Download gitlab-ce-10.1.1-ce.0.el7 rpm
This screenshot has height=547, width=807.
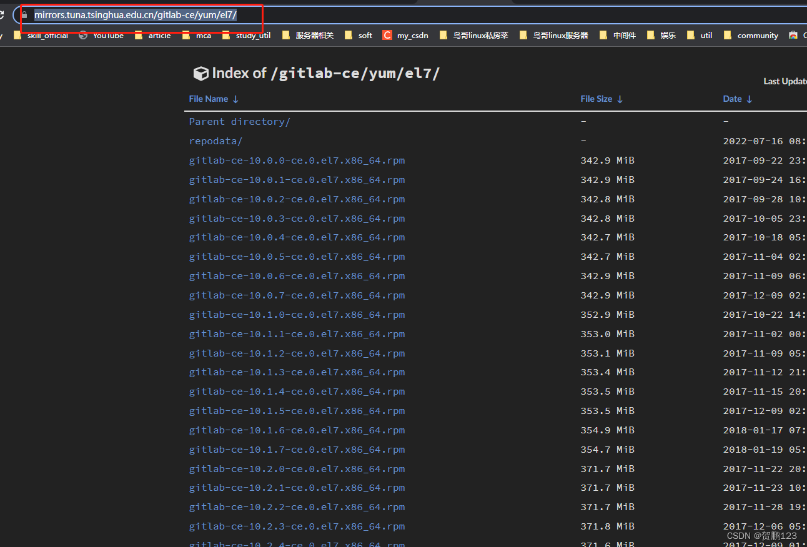point(297,334)
